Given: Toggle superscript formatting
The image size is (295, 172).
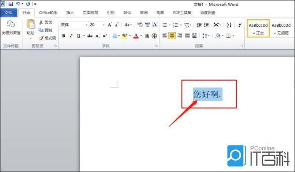Looking at the screenshot, I should (x=105, y=36).
